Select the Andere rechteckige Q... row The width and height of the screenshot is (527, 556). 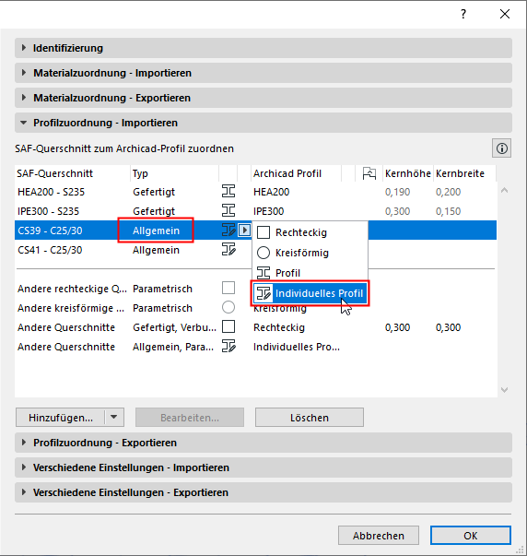(255, 289)
